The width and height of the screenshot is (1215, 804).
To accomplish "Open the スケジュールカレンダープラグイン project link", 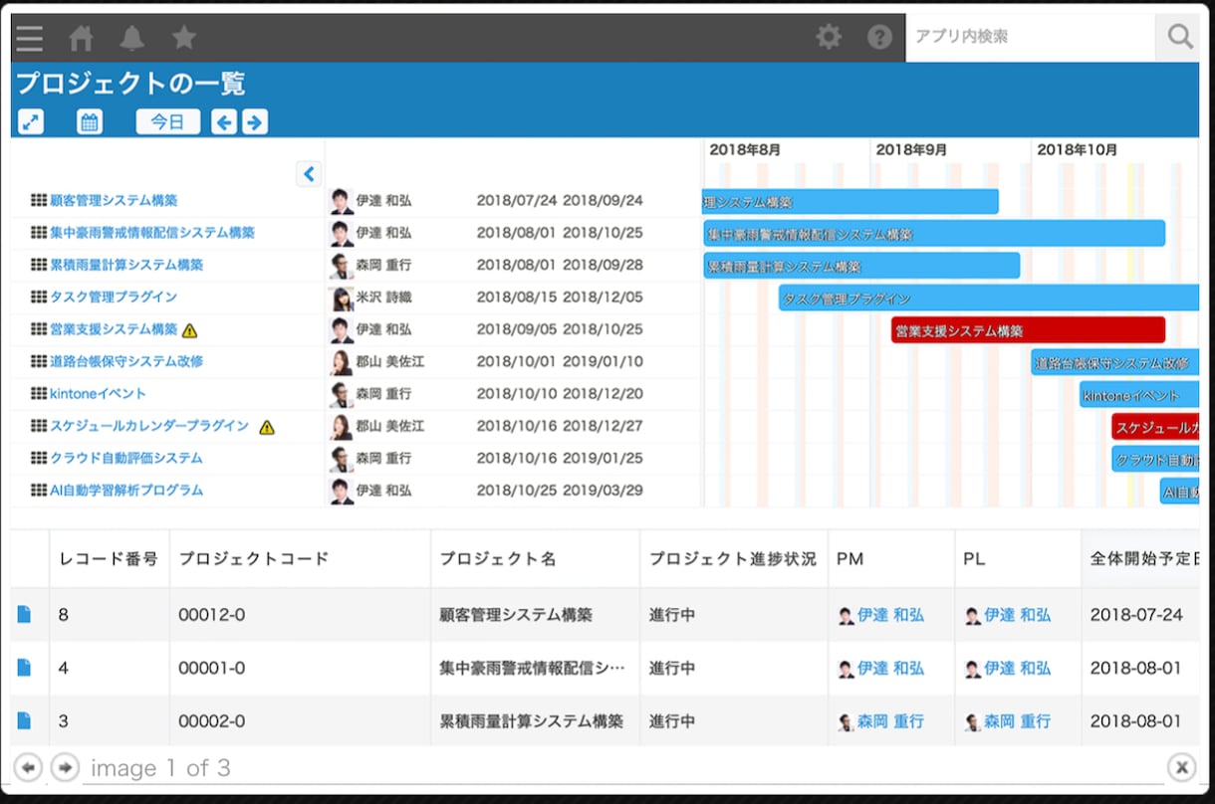I will click(x=149, y=426).
